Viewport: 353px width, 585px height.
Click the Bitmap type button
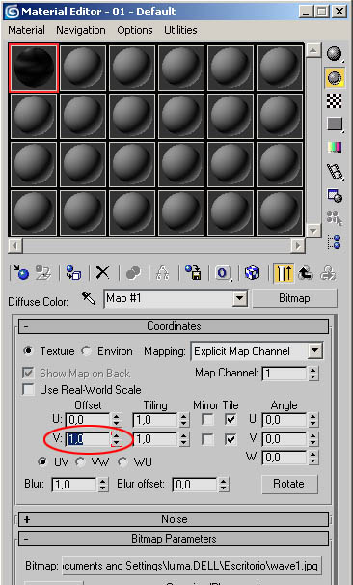pyautogui.click(x=294, y=298)
